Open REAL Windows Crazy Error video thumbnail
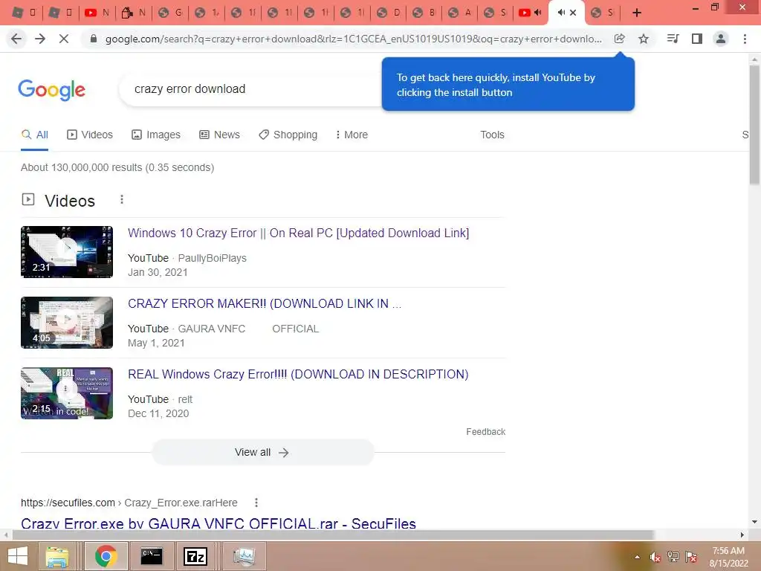The height and width of the screenshot is (571, 761). coord(67,393)
